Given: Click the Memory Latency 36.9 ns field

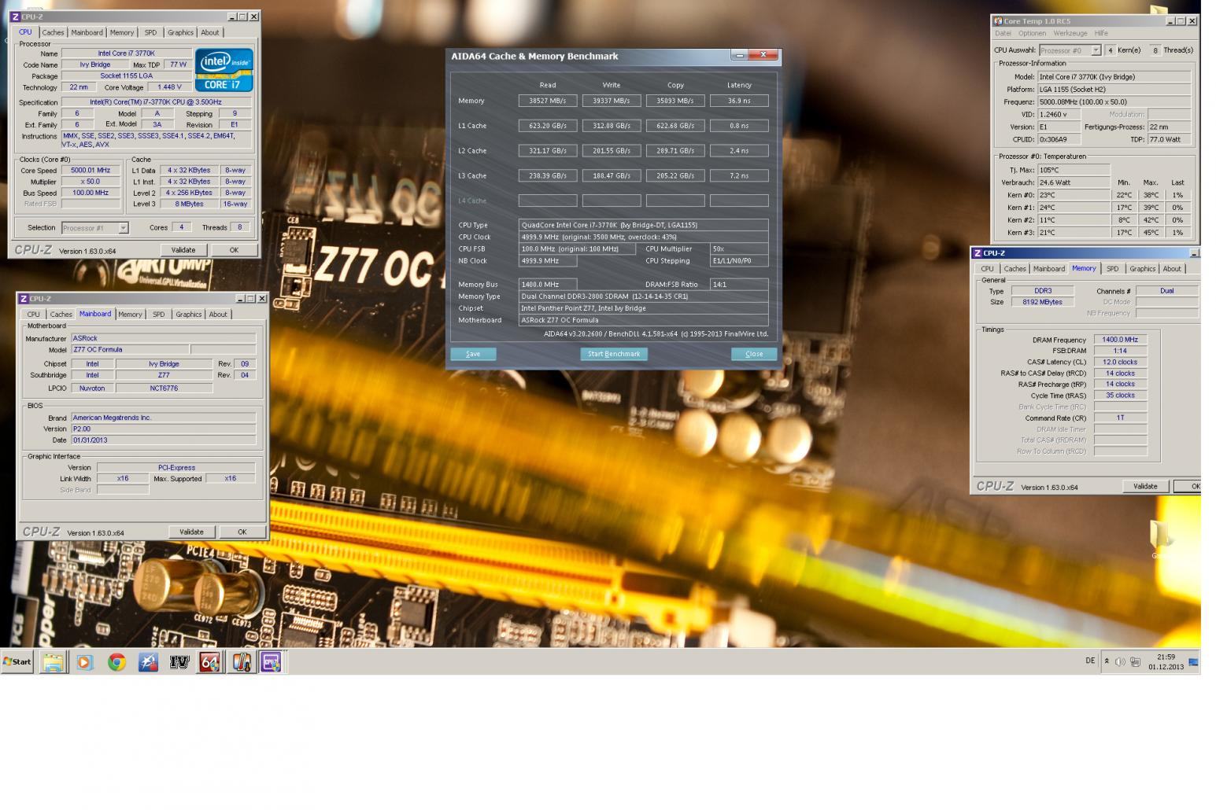Looking at the screenshot, I should (739, 101).
